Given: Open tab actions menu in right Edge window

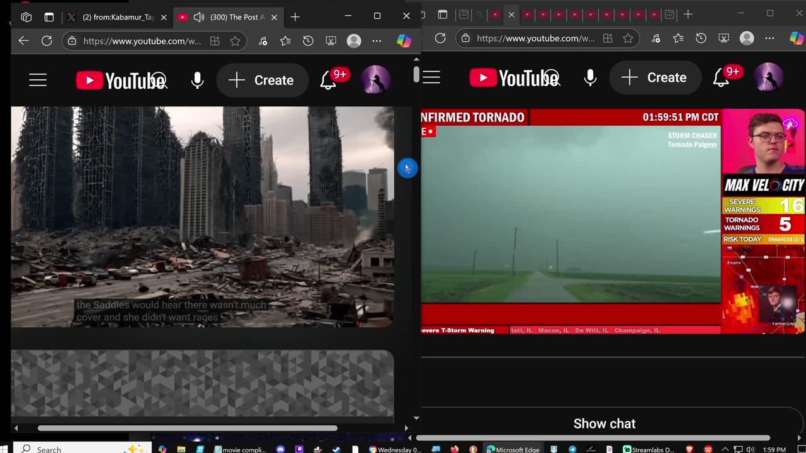Looking at the screenshot, I should [443, 14].
